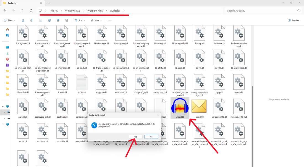
Task: Select the lib-vst3.dll file
Action: coord(219,60)
